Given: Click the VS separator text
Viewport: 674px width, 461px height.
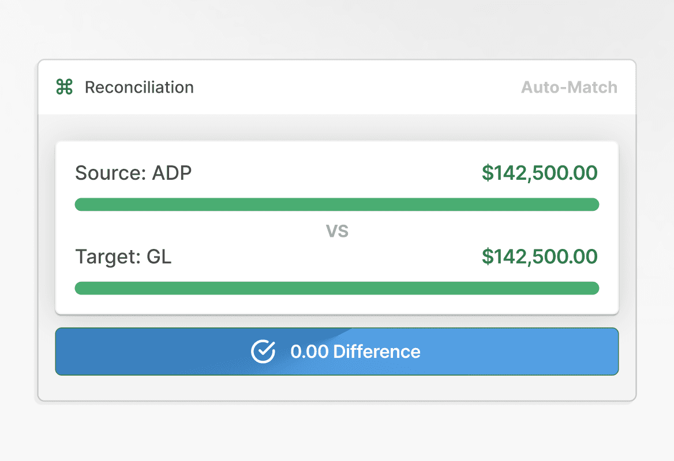Looking at the screenshot, I should (x=338, y=232).
